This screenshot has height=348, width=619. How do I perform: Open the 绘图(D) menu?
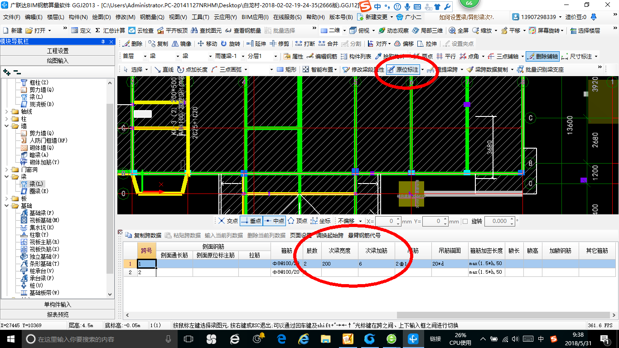click(x=102, y=17)
